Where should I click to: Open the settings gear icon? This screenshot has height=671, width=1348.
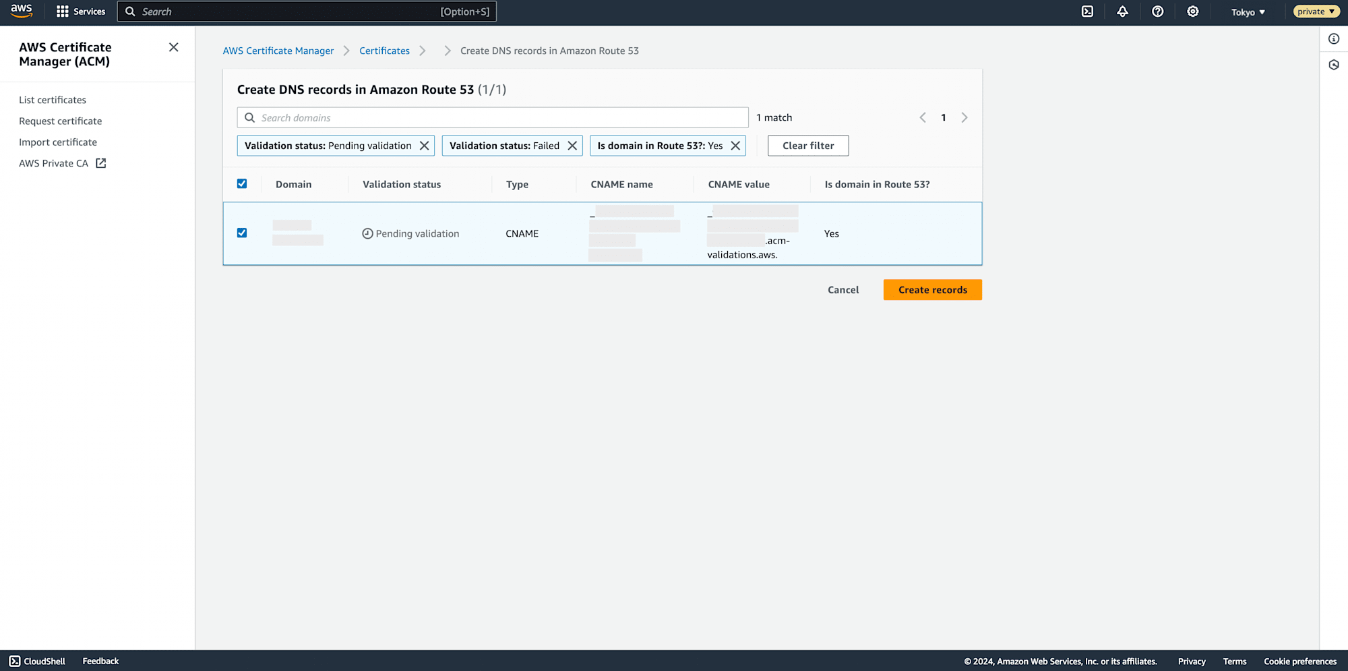[x=1192, y=11]
